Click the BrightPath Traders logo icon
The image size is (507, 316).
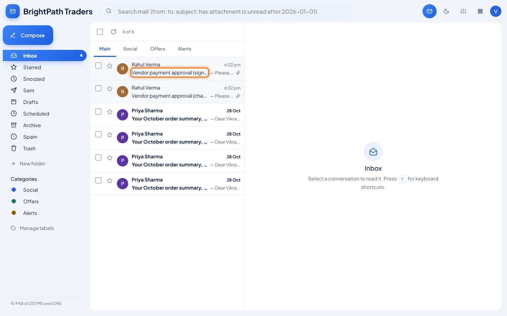(13, 11)
